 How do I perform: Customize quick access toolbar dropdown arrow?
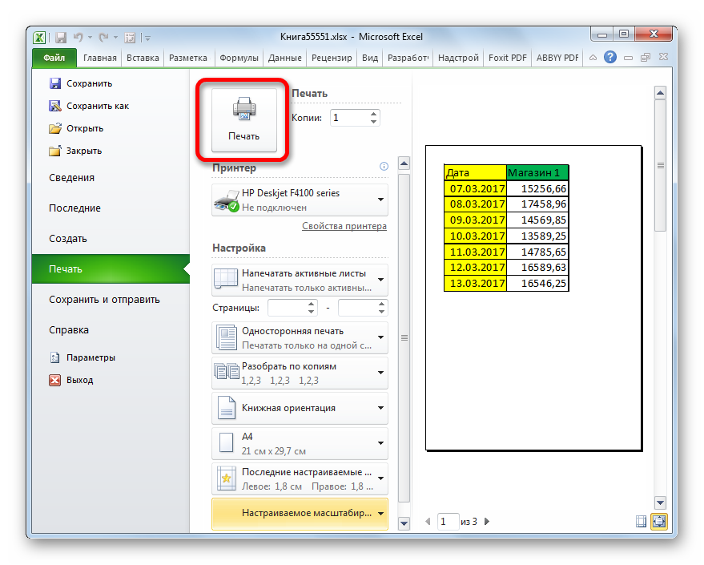(147, 38)
